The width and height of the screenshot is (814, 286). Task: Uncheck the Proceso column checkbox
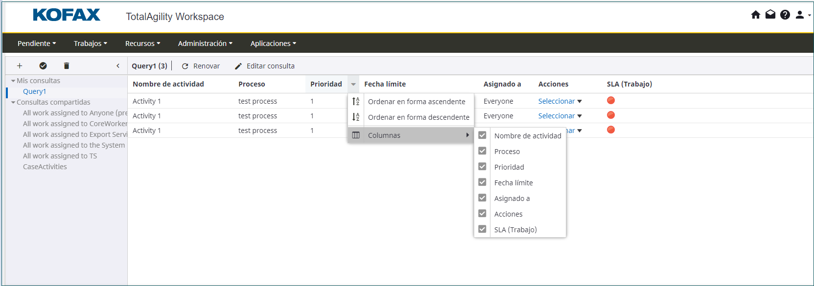tap(482, 151)
